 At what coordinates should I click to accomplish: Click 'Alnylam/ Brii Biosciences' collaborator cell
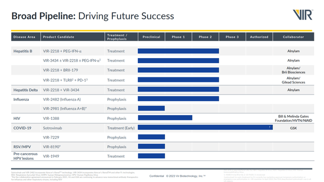(294, 70)
